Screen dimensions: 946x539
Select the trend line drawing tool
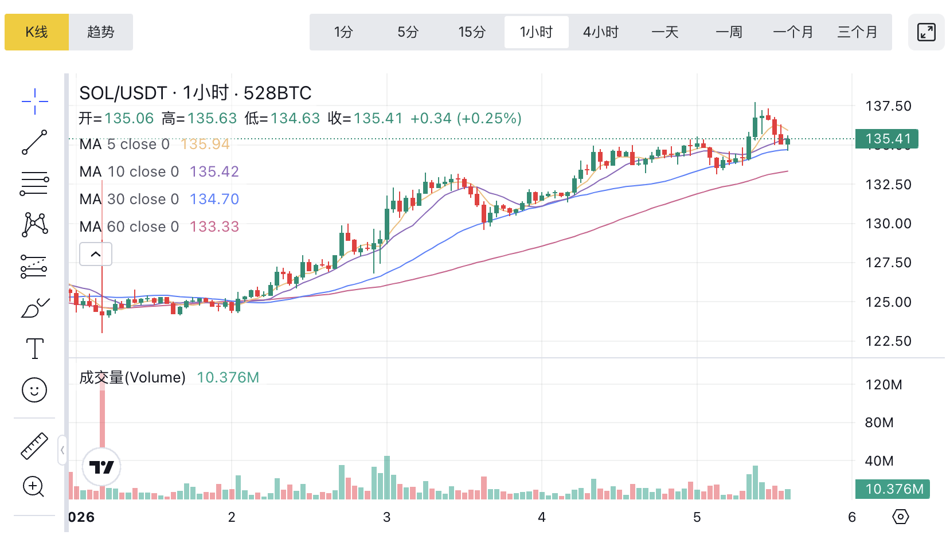pos(34,142)
